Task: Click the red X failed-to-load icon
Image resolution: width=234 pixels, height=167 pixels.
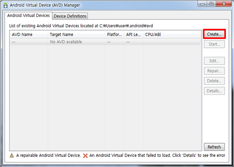Action: [85, 156]
